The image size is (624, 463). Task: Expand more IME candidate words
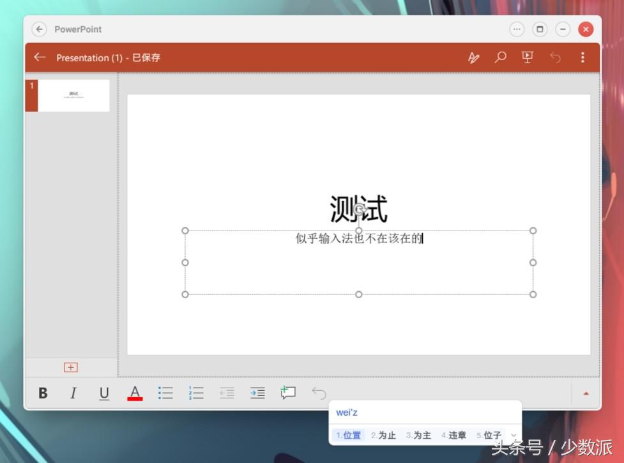(x=514, y=435)
